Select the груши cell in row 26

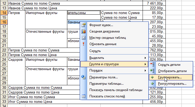73,69
